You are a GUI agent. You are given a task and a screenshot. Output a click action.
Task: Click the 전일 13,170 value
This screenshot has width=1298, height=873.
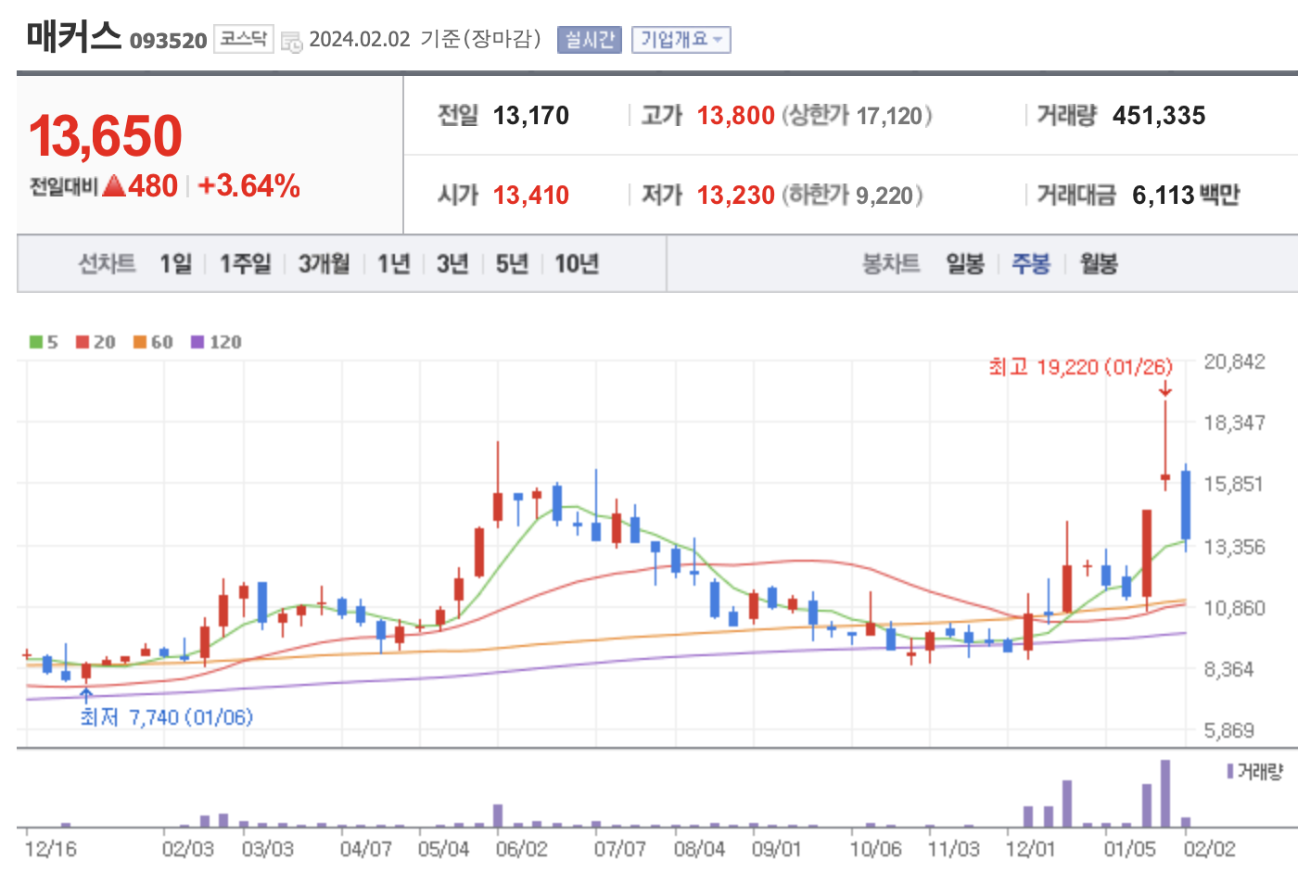531,116
